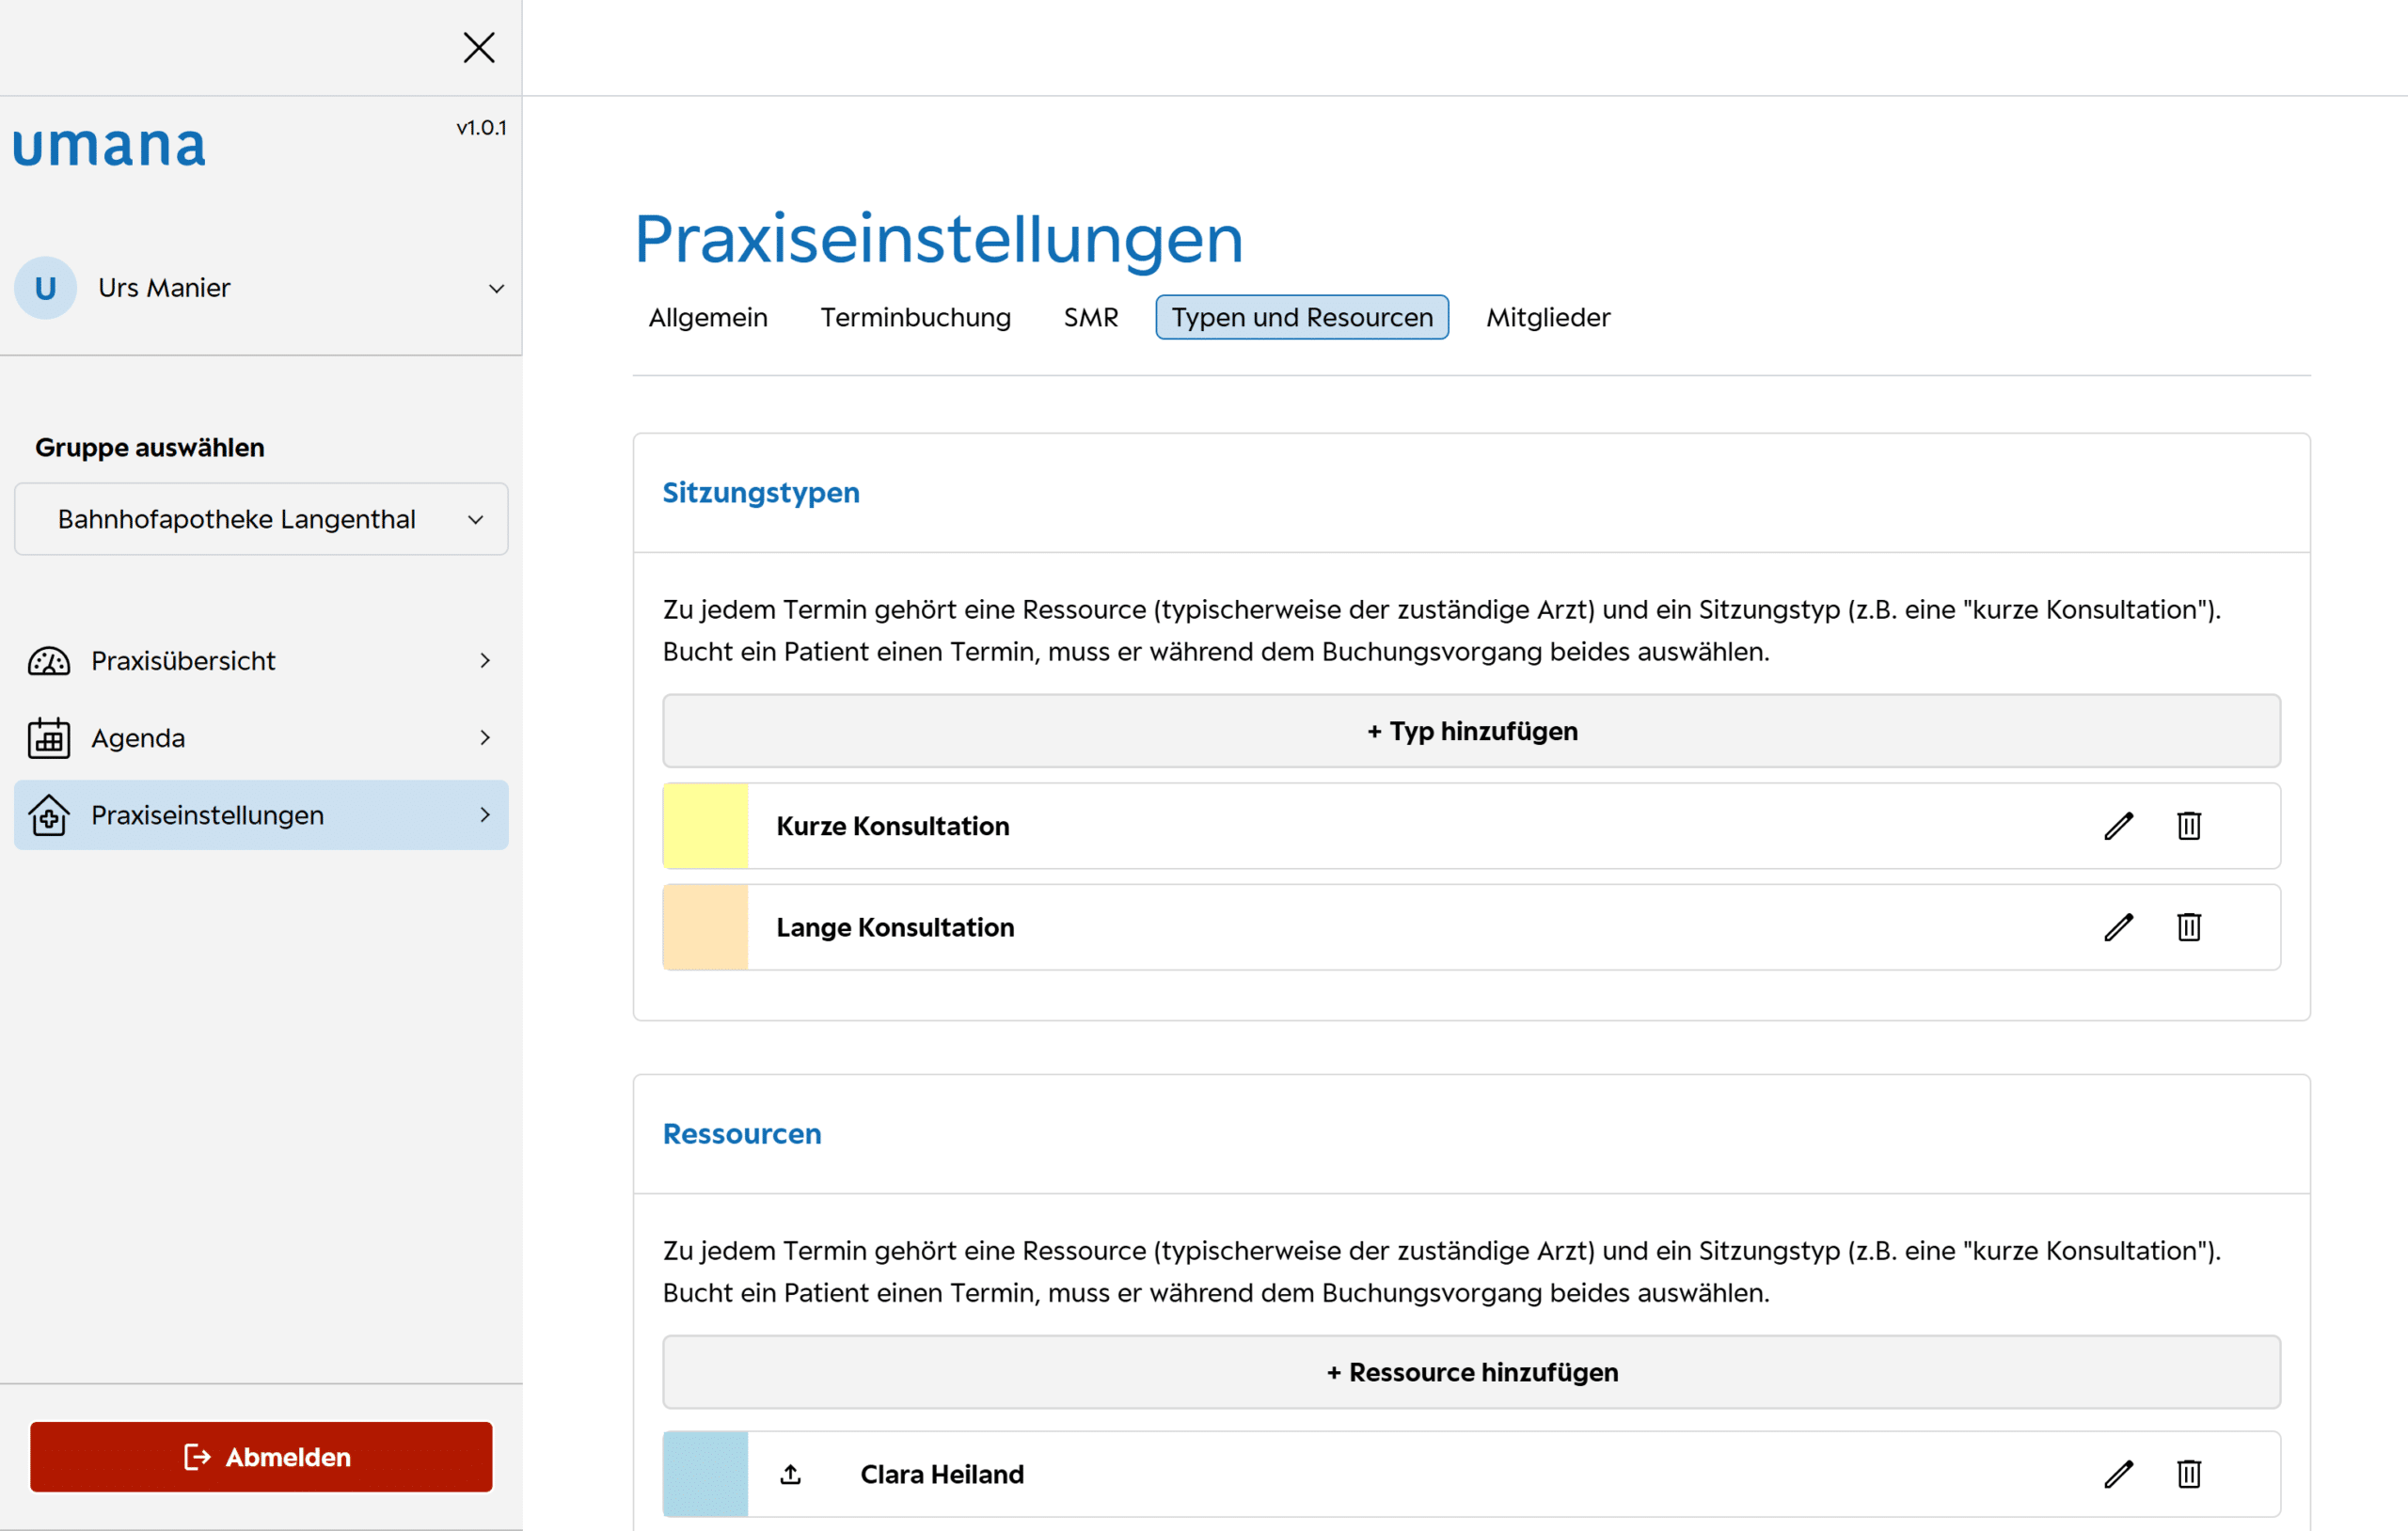Screen dimensions: 2408x1531
Task: Open the Bahnhofapotheke Langenthal group dropdown
Action: (261, 519)
